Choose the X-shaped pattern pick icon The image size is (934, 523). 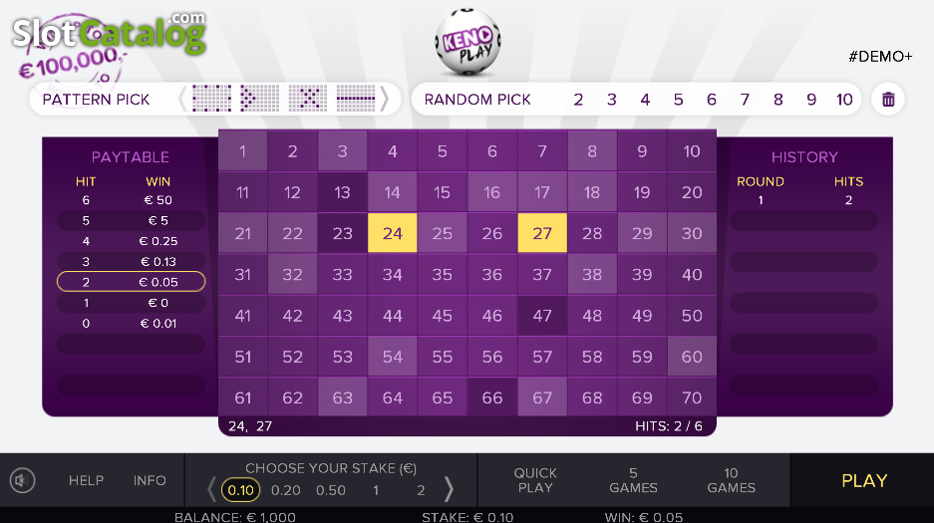[x=307, y=99]
